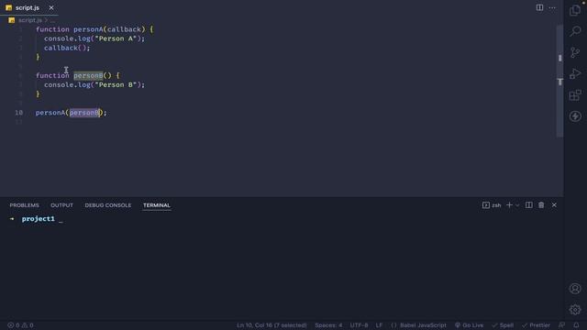Select the TERMINAL panel tab

(157, 205)
